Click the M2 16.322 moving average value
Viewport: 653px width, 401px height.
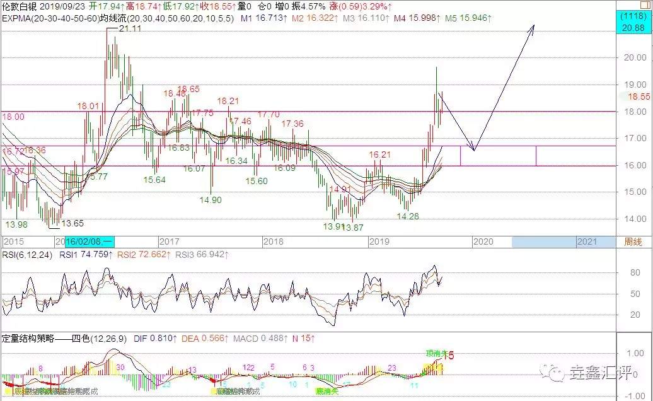pos(315,18)
